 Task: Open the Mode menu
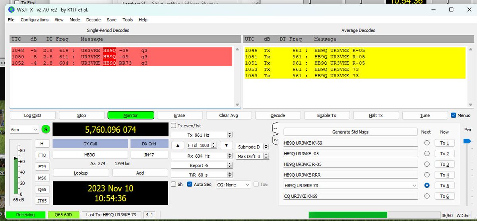point(75,20)
